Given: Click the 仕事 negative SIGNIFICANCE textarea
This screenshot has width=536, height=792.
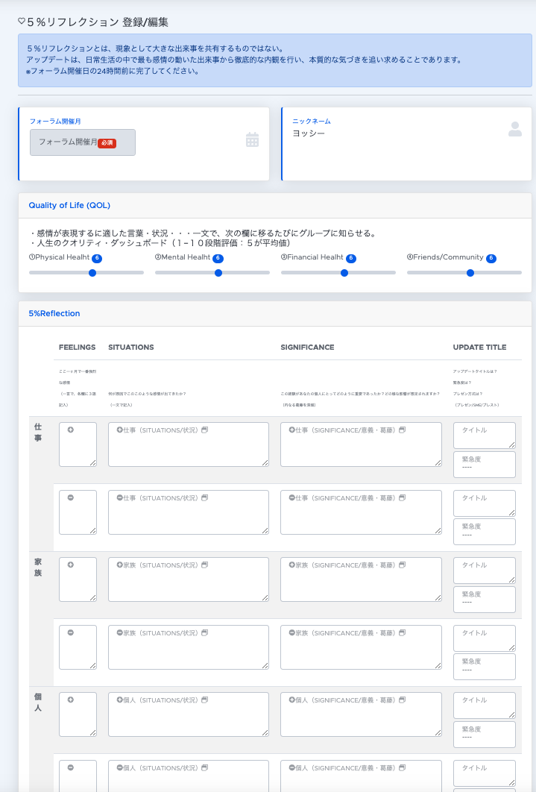Looking at the screenshot, I should (x=361, y=512).
